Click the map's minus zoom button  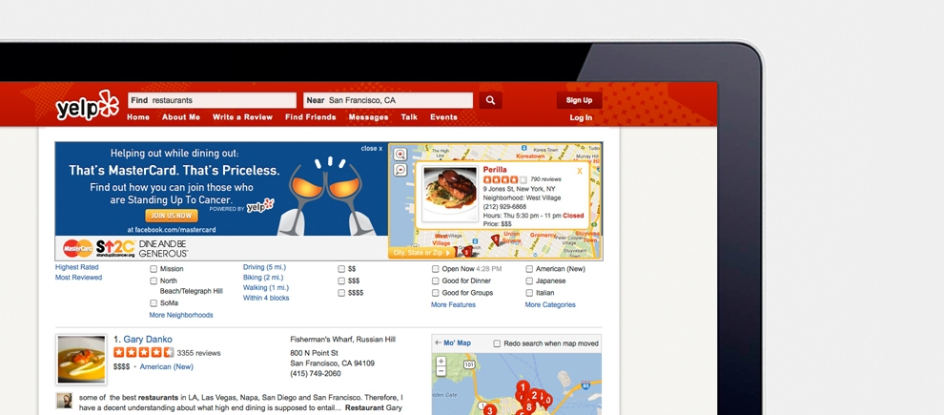click(441, 371)
